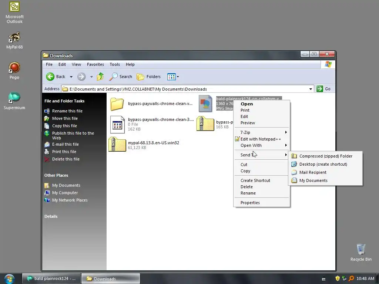Open Microsoft Outlook desktop icon
The height and width of the screenshot is (284, 379).
pyautogui.click(x=14, y=13)
